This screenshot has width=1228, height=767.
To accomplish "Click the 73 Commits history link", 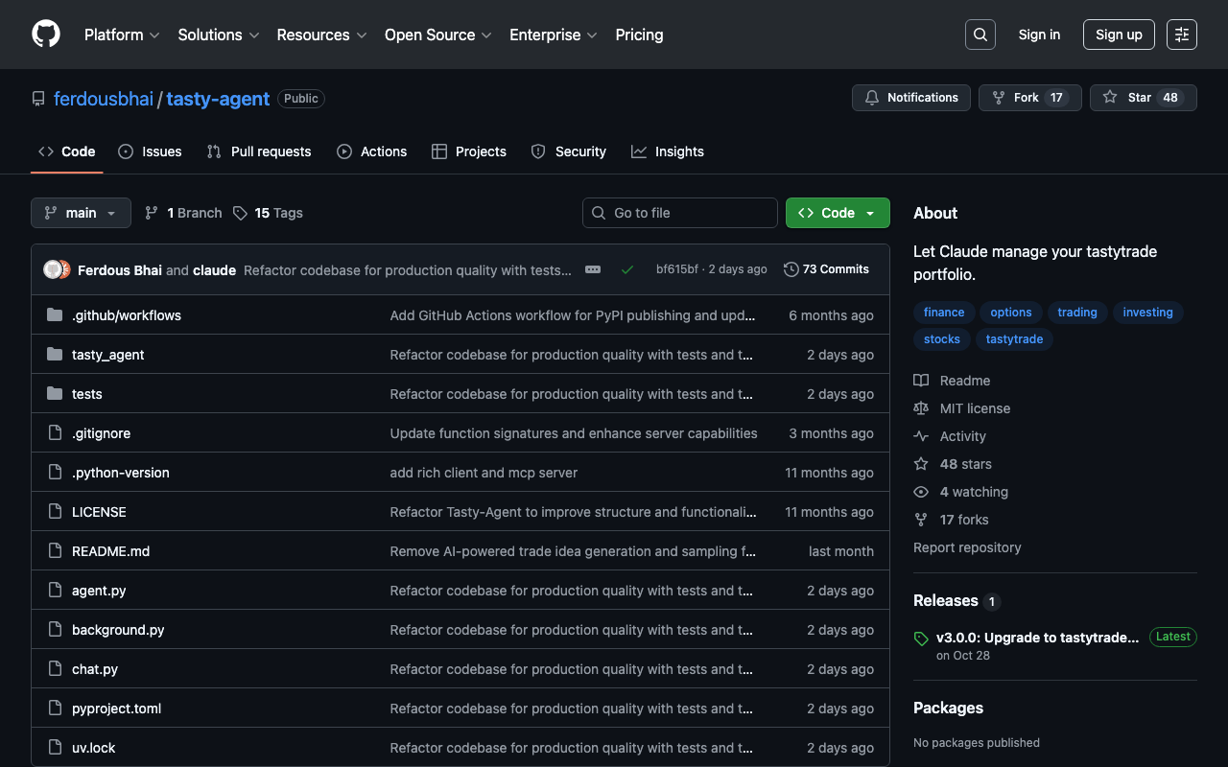I will click(826, 269).
